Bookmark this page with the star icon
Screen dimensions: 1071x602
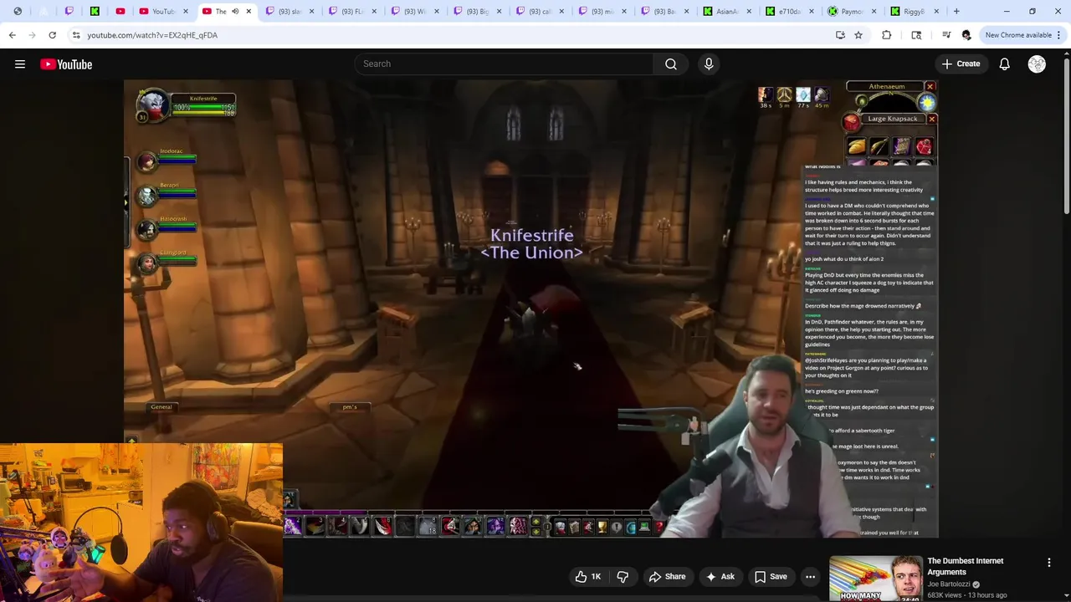point(858,35)
